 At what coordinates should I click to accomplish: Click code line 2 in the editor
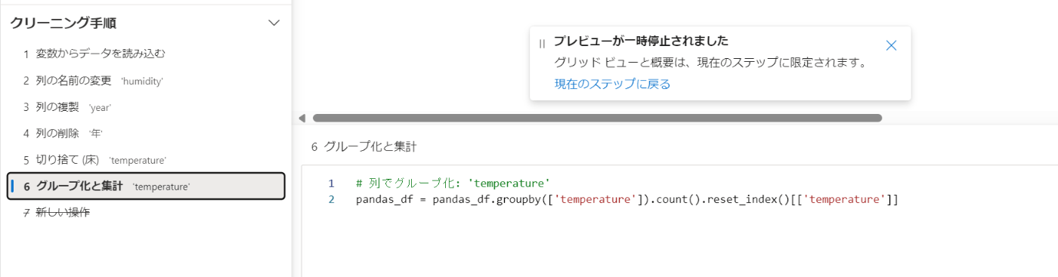pos(626,200)
